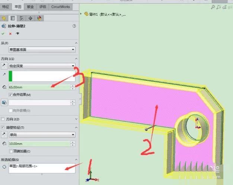Click the direction of extrusion selection box
The image size is (233, 185).
42,76
